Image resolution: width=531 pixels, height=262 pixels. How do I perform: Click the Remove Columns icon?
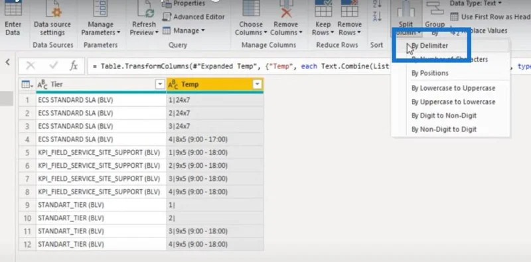point(286,9)
